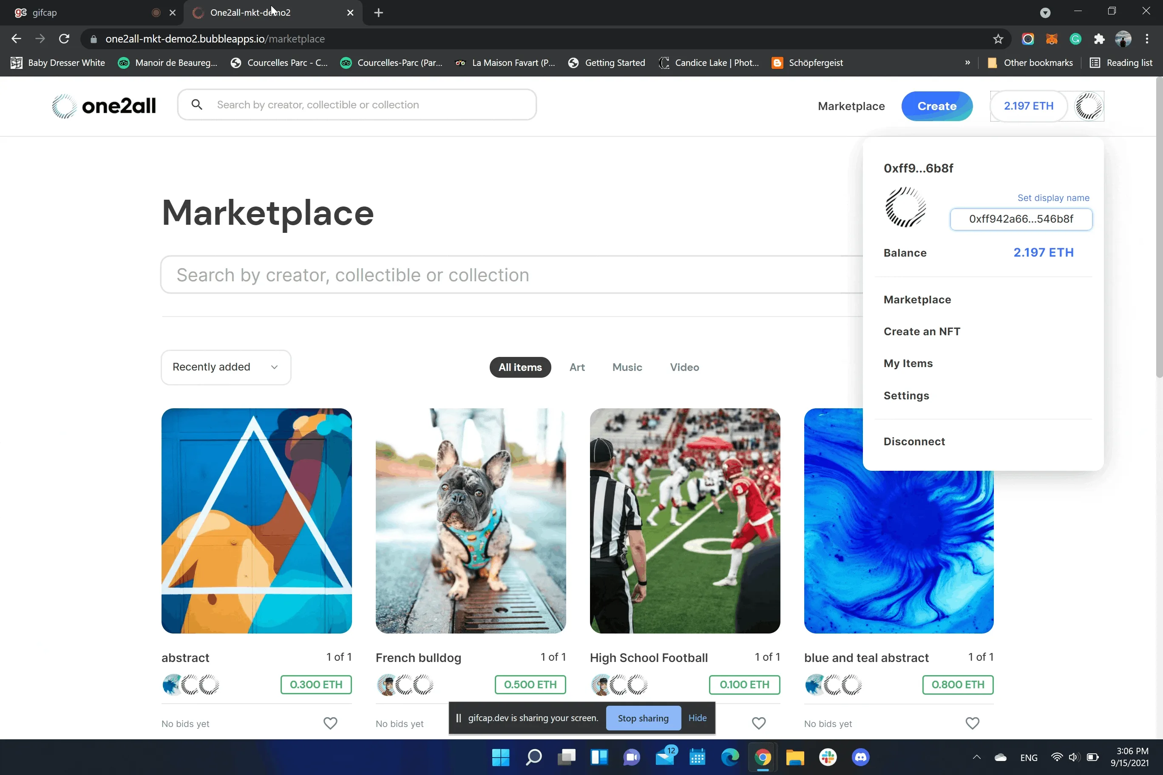1163x775 pixels.
Task: Expand the Recently added sort dropdown
Action: click(226, 367)
